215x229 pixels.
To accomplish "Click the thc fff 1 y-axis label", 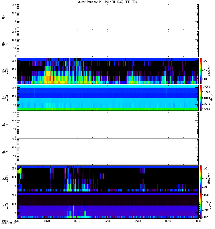I will 5,125.
